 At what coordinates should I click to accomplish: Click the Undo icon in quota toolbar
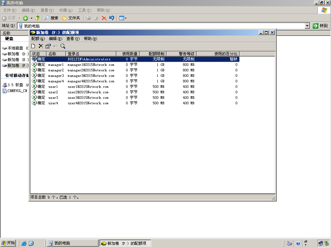pyautogui.click(x=56, y=46)
